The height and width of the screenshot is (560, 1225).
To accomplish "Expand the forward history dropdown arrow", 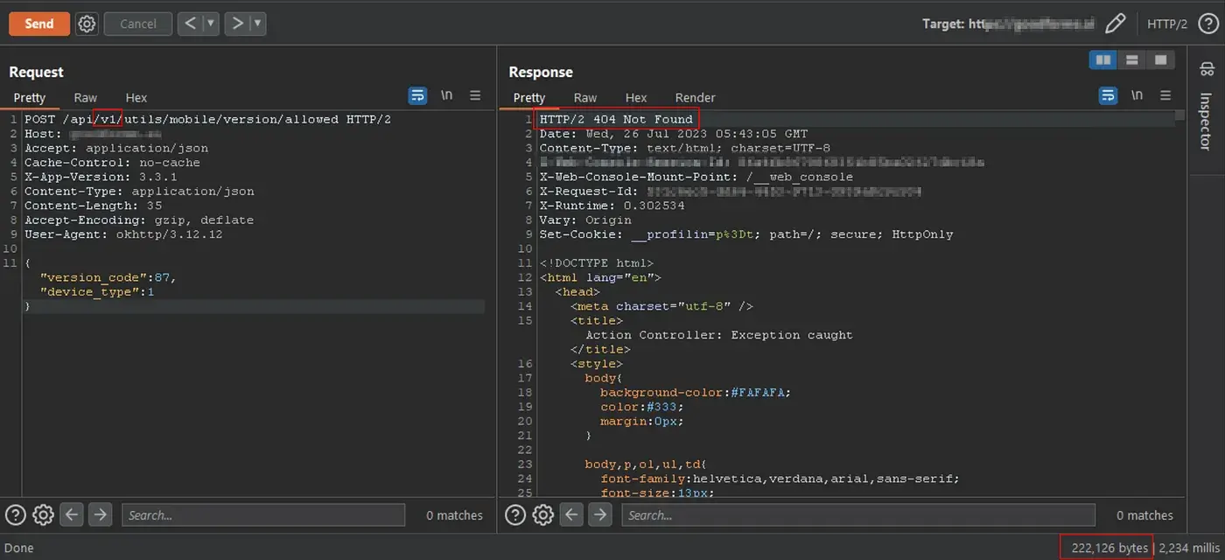I will coord(258,24).
